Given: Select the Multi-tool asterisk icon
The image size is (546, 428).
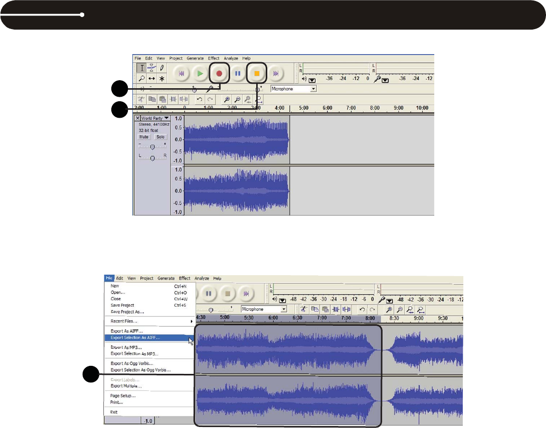Looking at the screenshot, I should tap(162, 79).
